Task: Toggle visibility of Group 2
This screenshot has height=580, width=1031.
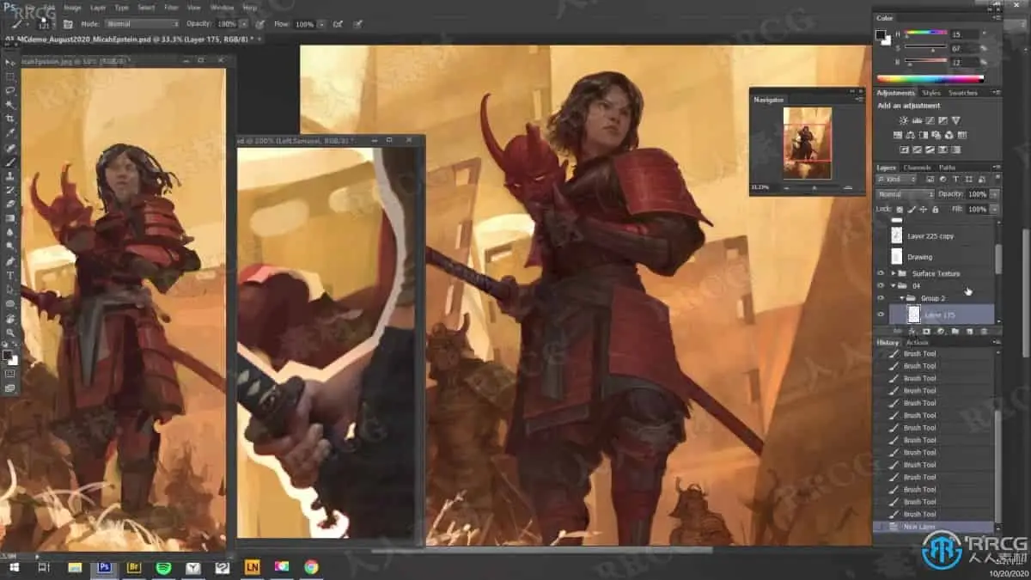Action: [x=880, y=298]
